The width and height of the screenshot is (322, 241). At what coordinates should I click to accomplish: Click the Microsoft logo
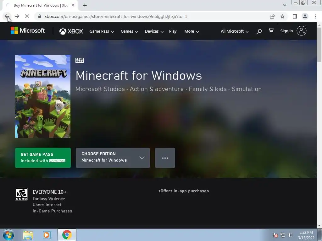pyautogui.click(x=28, y=30)
